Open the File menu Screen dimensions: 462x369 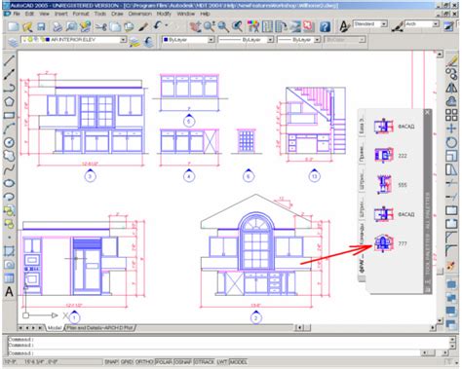click(x=17, y=14)
